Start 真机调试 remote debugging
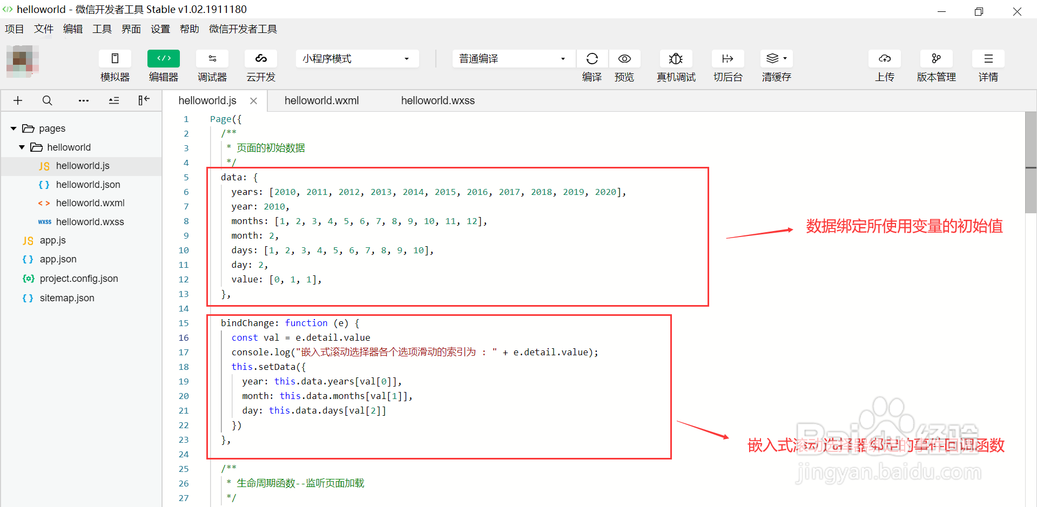The width and height of the screenshot is (1037, 507). (676, 58)
